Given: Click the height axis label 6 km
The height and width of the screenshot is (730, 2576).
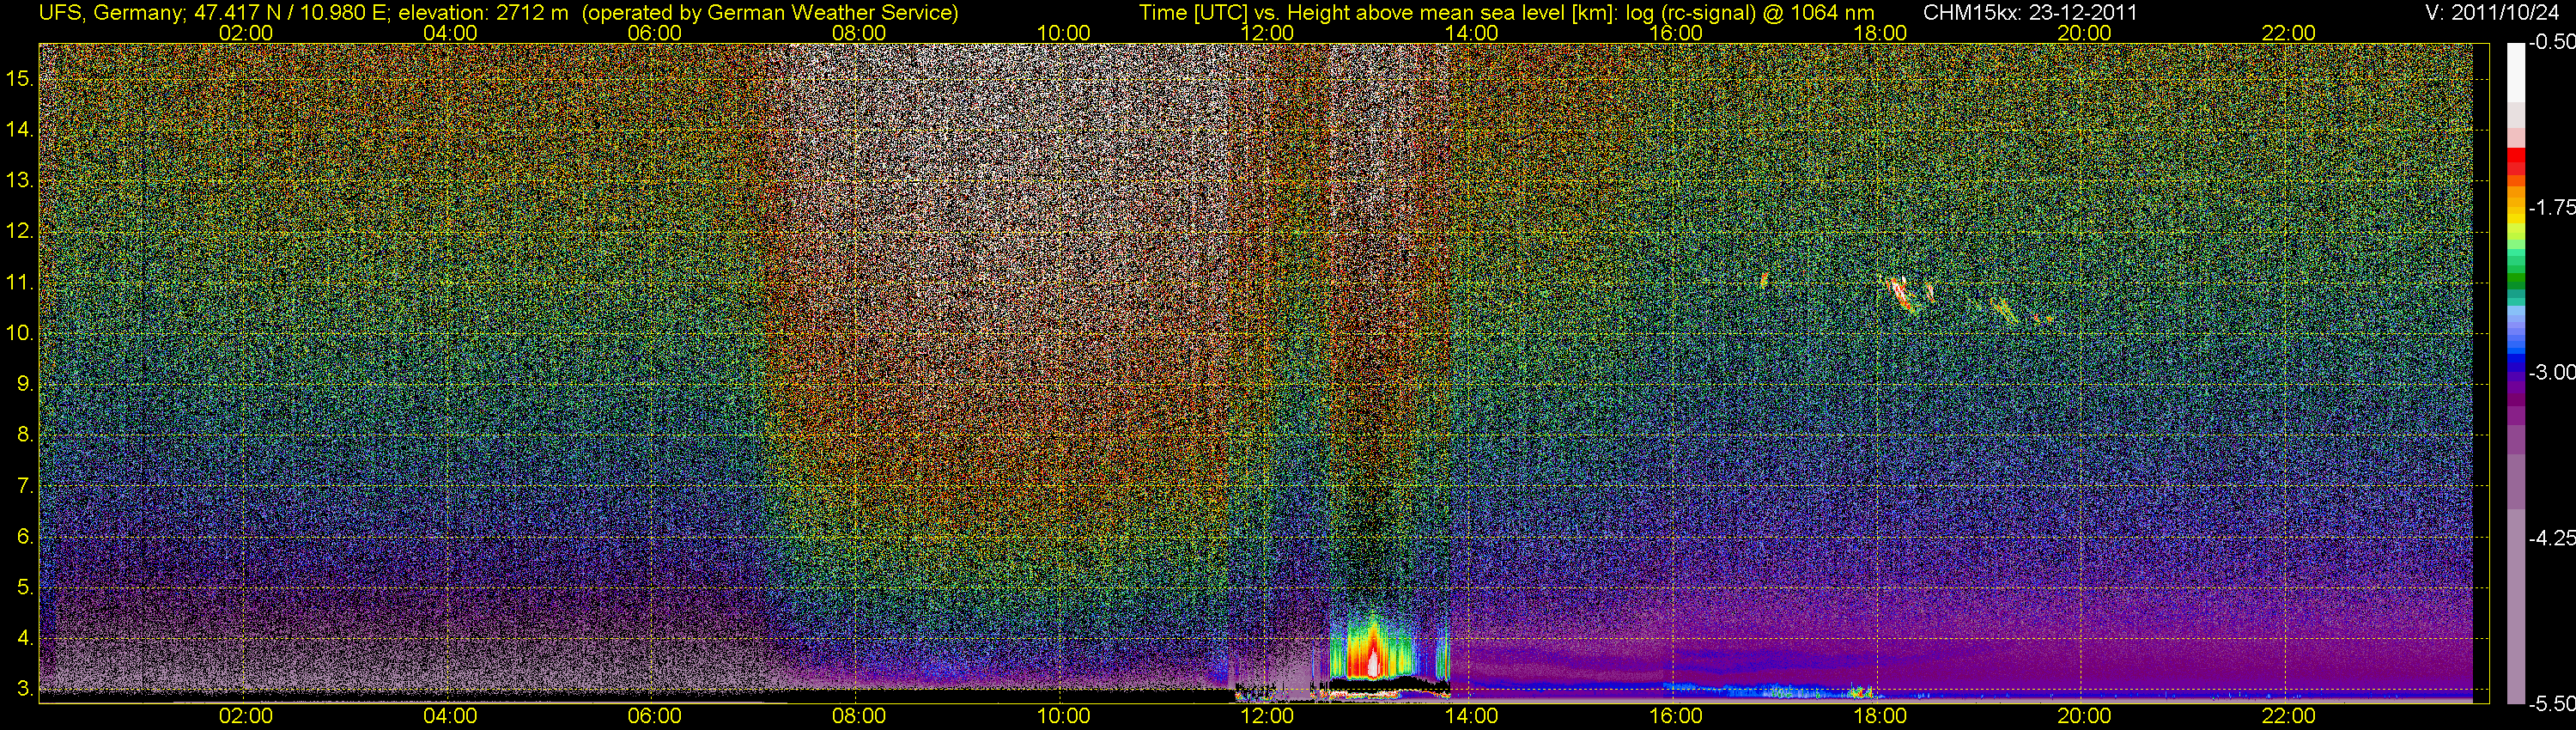Looking at the screenshot, I should point(25,536).
